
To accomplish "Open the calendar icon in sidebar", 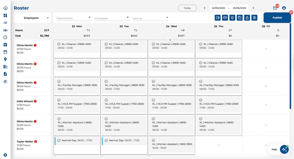I will point(5,52).
